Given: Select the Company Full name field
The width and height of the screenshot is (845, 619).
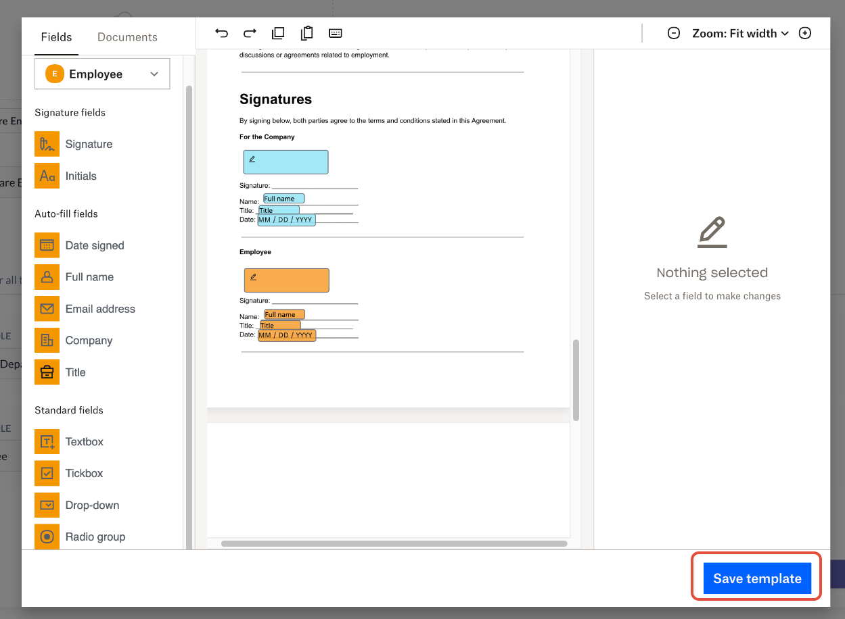Looking at the screenshot, I should click(x=284, y=199).
